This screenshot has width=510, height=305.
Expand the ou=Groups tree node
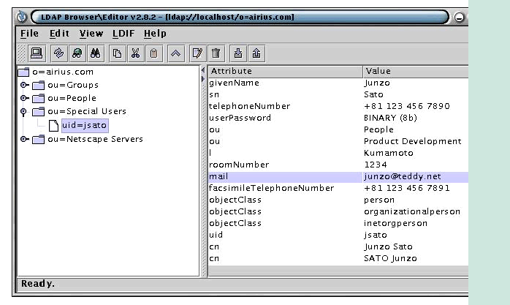coord(24,85)
